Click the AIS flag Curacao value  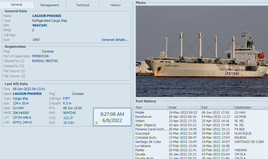[x=78, y=94]
